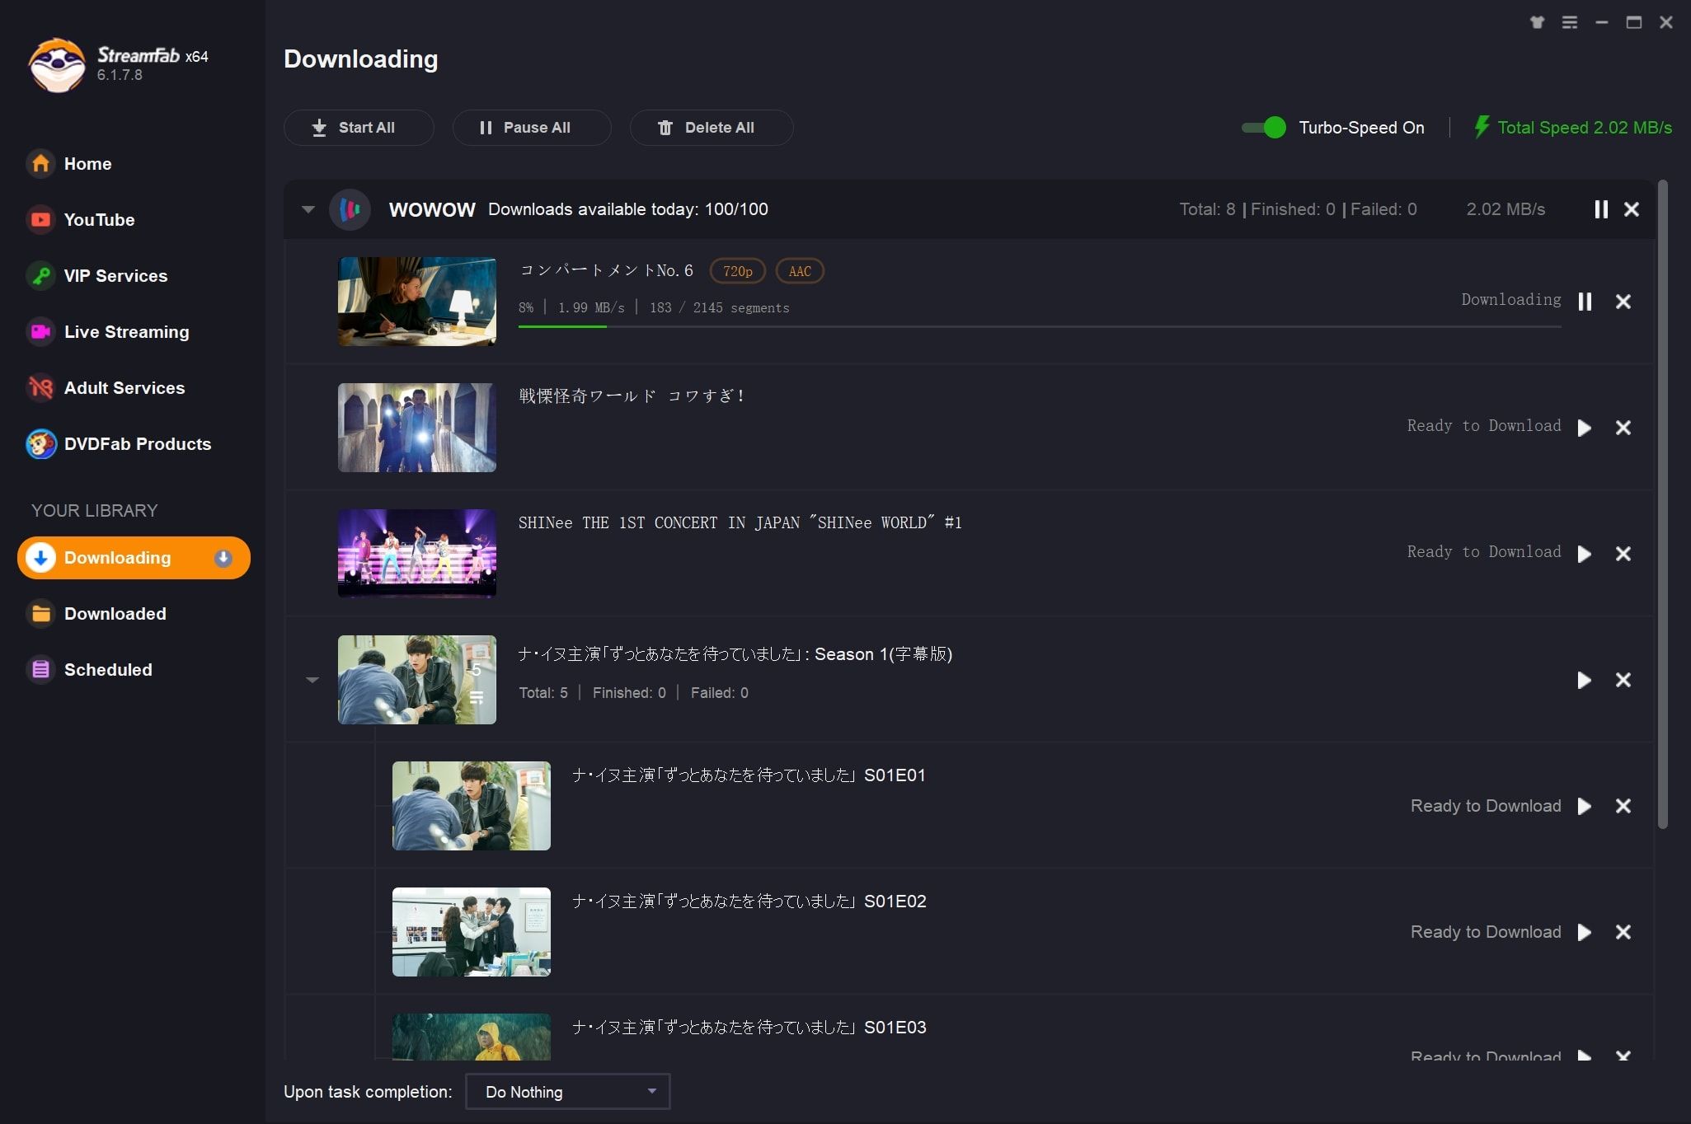Click the Home sidebar icon
This screenshot has width=1691, height=1124.
pyautogui.click(x=38, y=164)
